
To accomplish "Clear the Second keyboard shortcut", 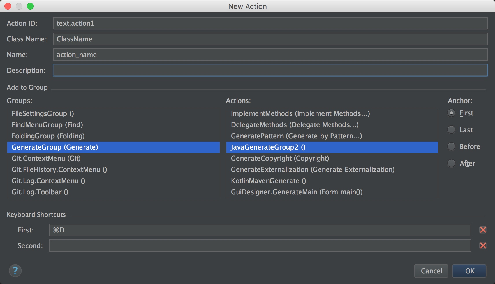I will [x=483, y=246].
